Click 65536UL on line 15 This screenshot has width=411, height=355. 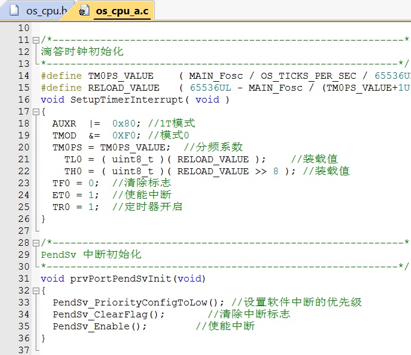point(210,88)
